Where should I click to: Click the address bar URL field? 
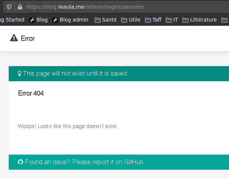click(116, 7)
